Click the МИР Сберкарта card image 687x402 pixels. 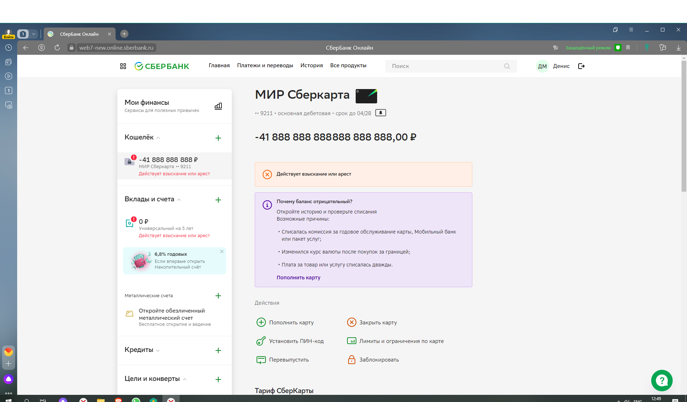366,96
